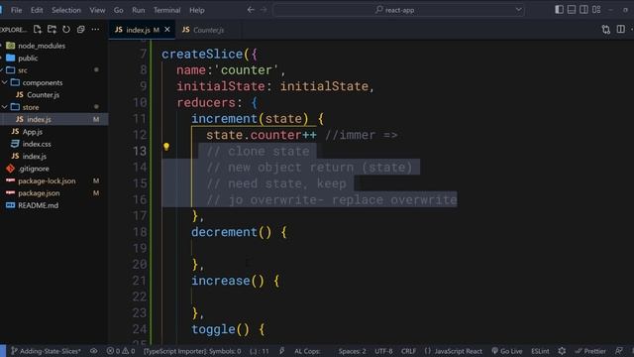Open src index.js below index.css
This screenshot has width=634, height=357.
34,157
